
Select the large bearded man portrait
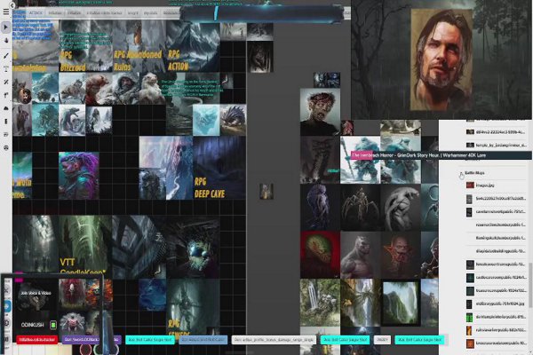[x=442, y=59]
